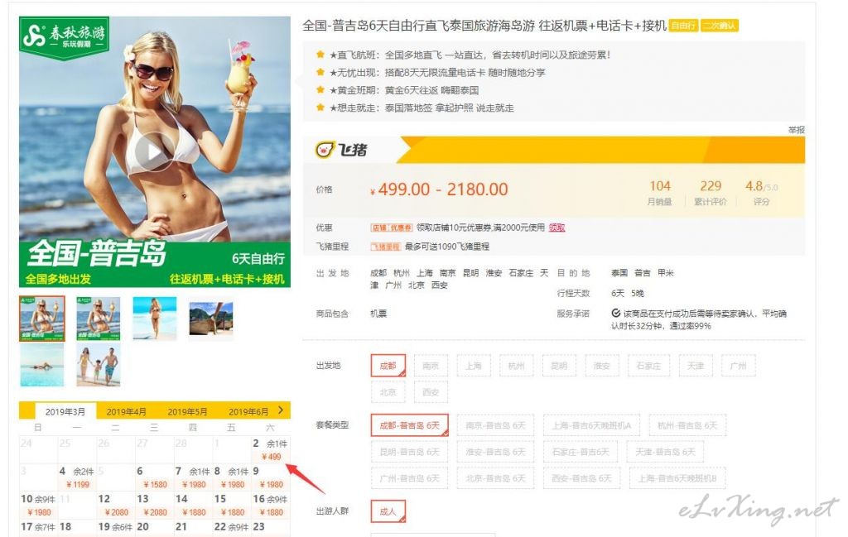The width and height of the screenshot is (848, 537).
Task: Select 成人 traveler group option
Action: point(388,511)
